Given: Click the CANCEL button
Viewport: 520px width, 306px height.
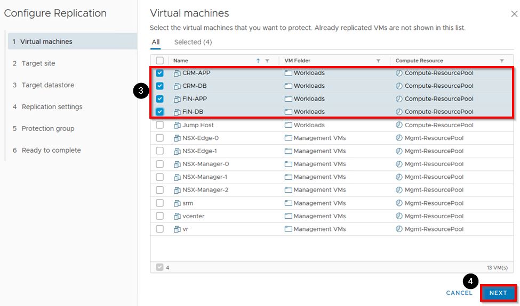Looking at the screenshot, I should coord(459,293).
